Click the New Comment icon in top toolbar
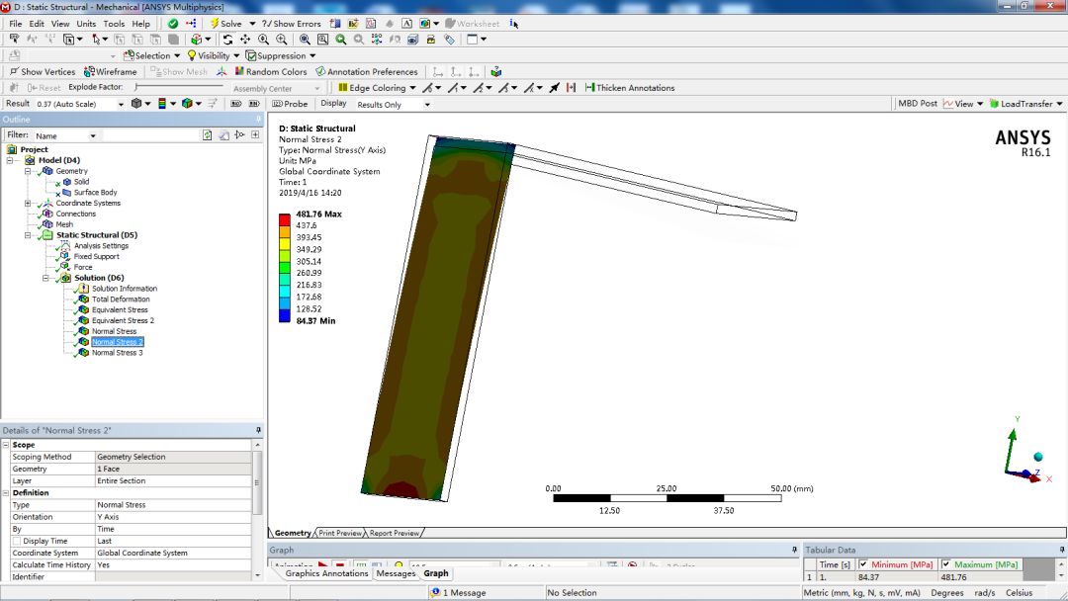The height and width of the screenshot is (601, 1068). 353,23
